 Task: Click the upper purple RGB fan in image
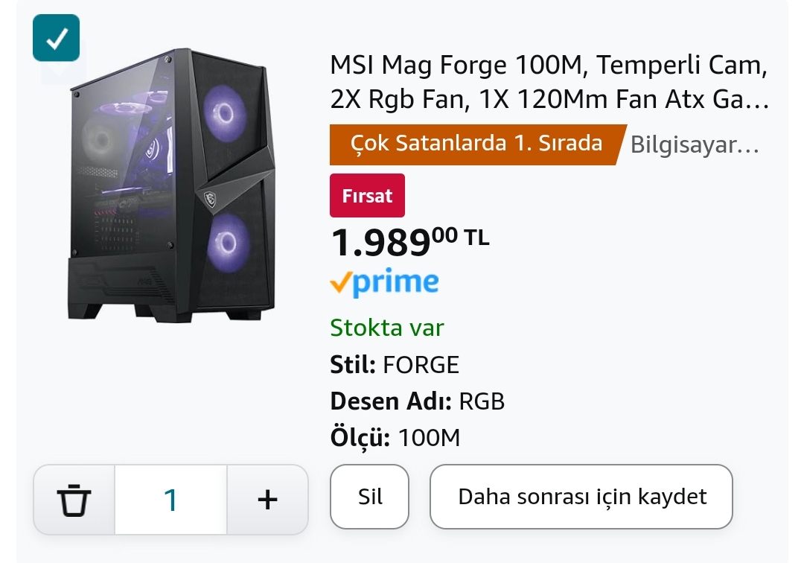(225, 112)
